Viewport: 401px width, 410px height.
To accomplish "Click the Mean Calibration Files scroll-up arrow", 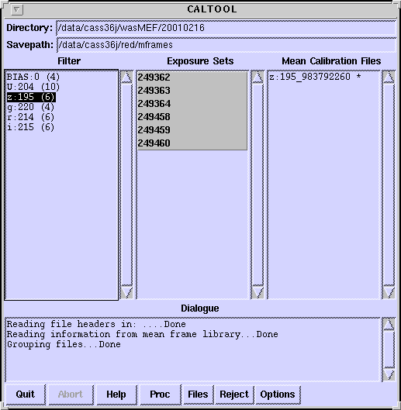I will point(389,78).
